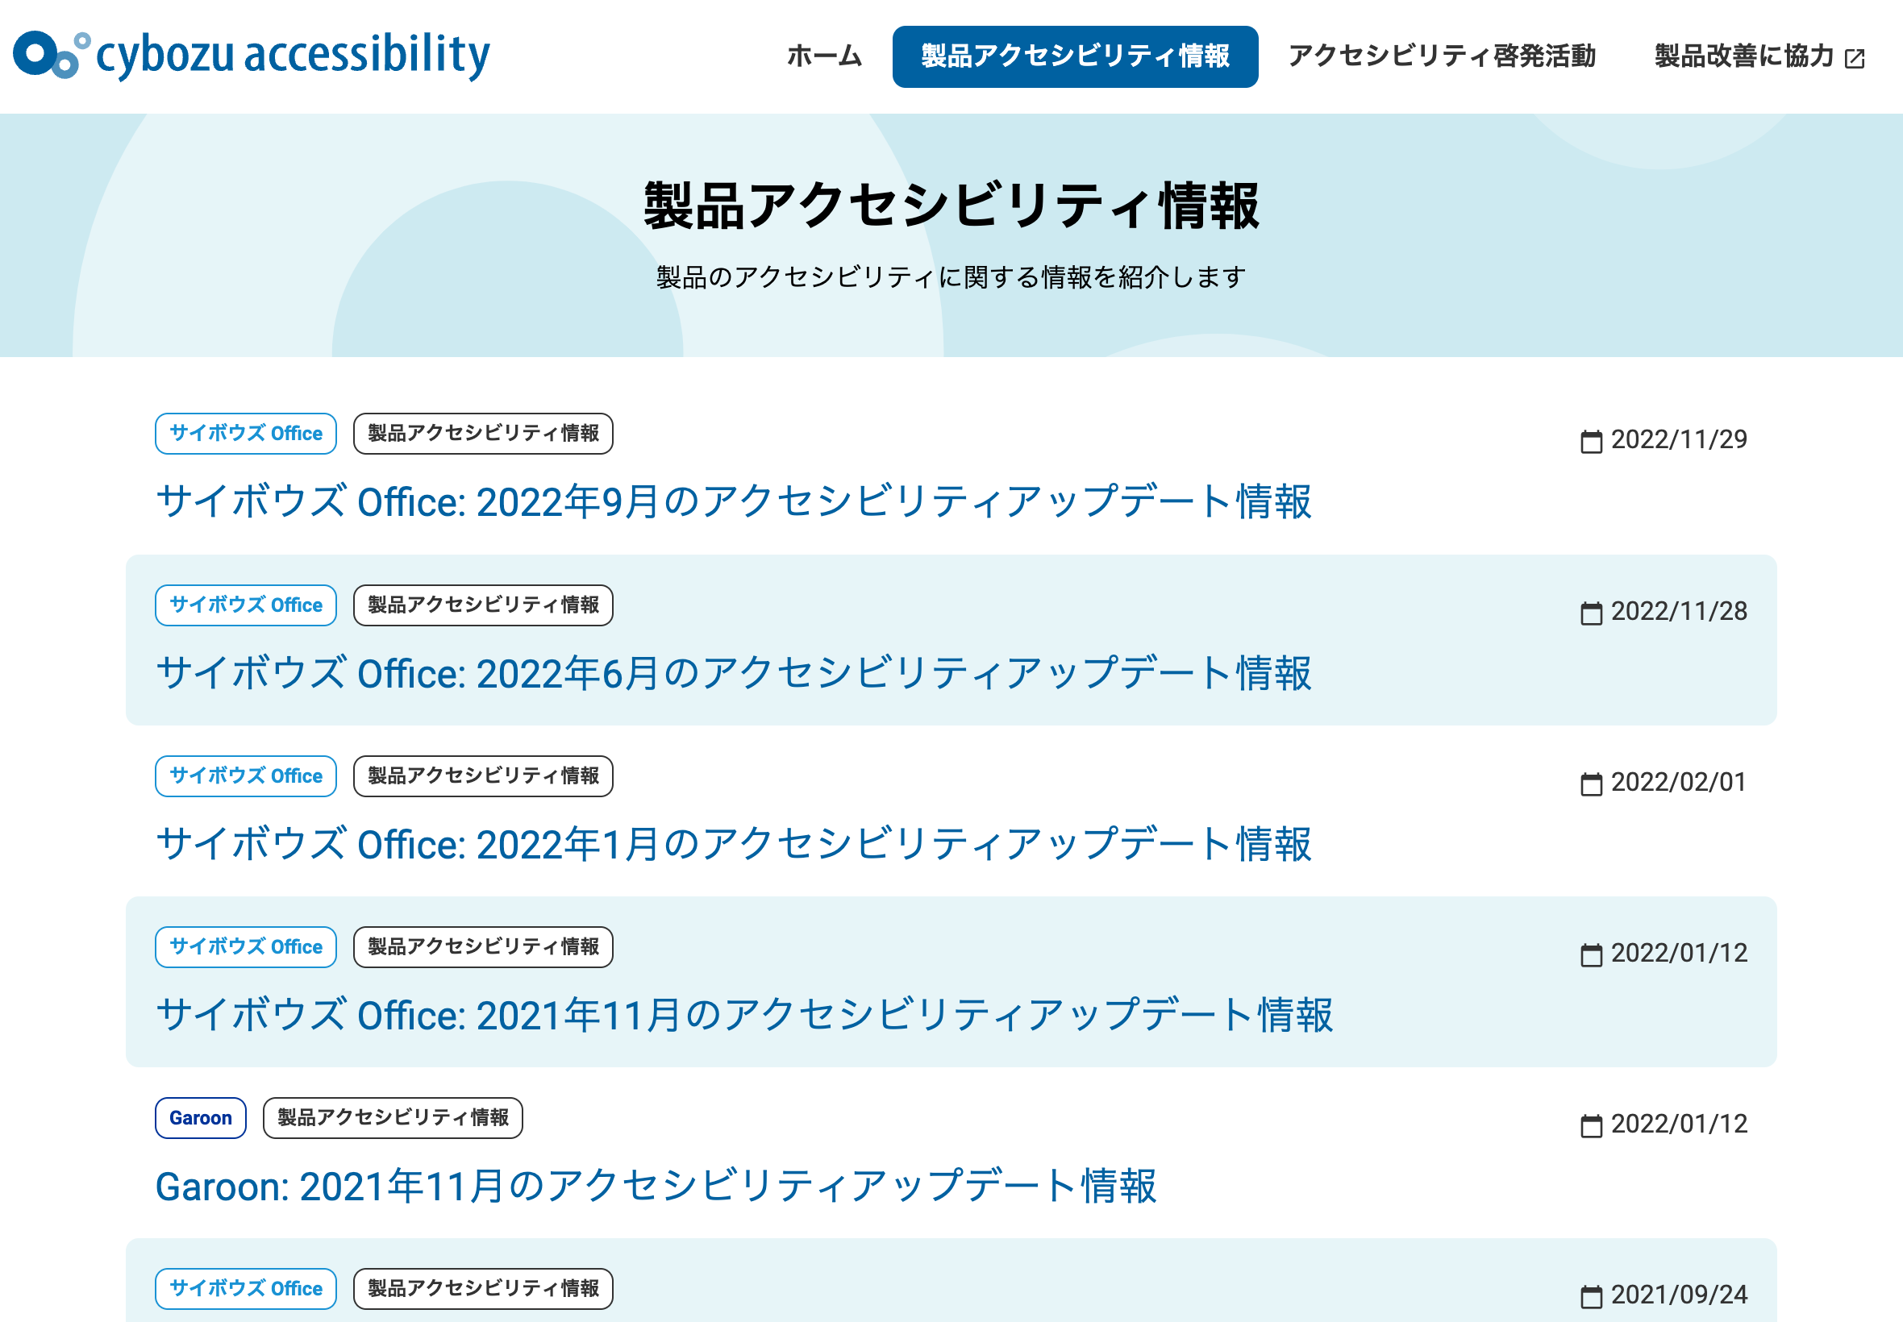Click the calendar icon in the Office 2021年11月 entry
This screenshot has width=1903, height=1322.
click(1591, 954)
